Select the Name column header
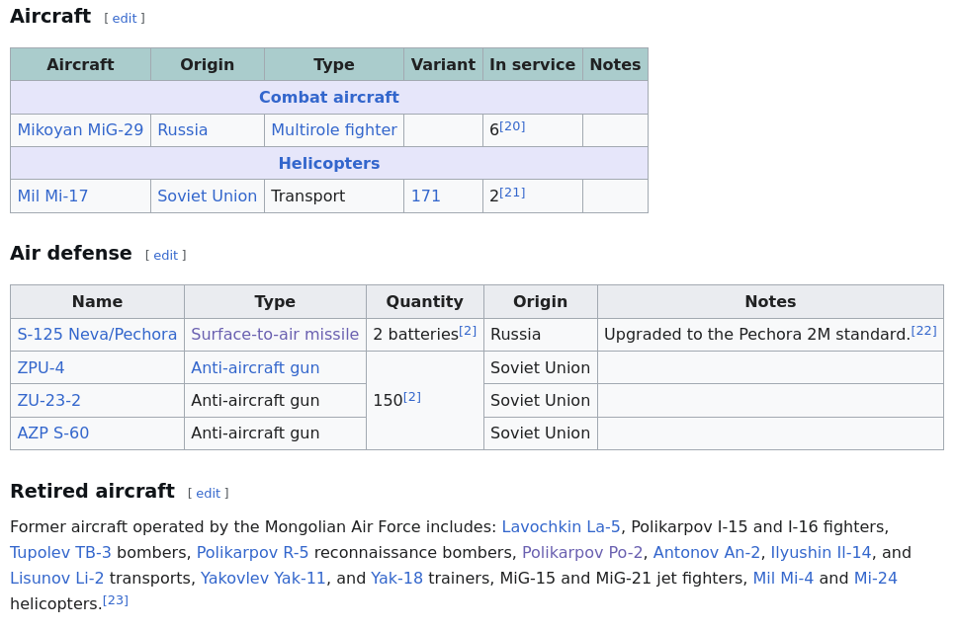957x630 pixels. coord(97,302)
